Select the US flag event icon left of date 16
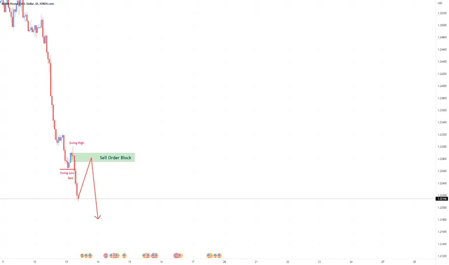 pyautogui.click(x=156, y=255)
